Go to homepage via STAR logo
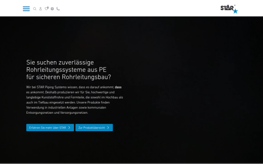The height and width of the screenshot is (164, 263). (229, 9)
